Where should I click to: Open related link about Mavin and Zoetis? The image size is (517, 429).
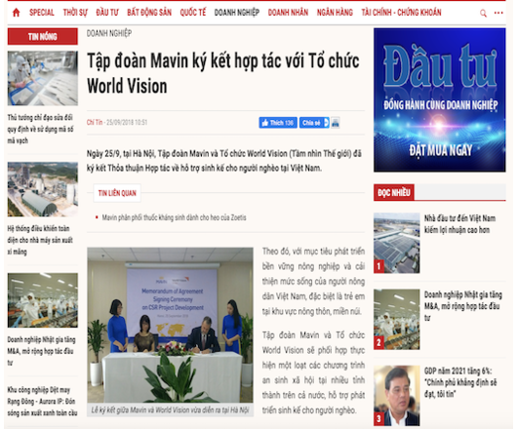coord(174,217)
